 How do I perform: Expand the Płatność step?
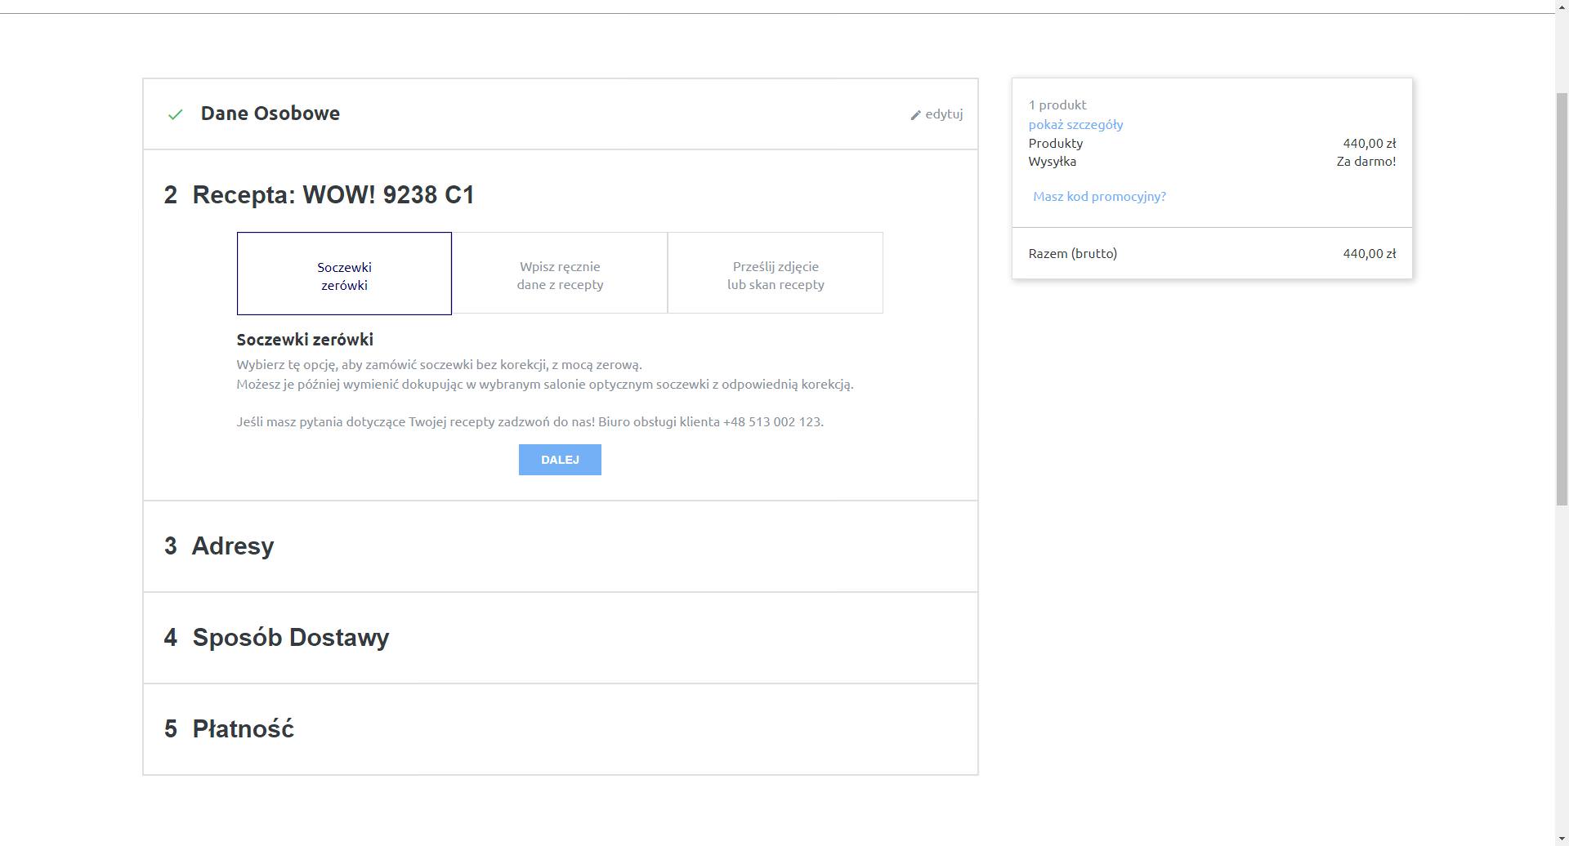[243, 729]
